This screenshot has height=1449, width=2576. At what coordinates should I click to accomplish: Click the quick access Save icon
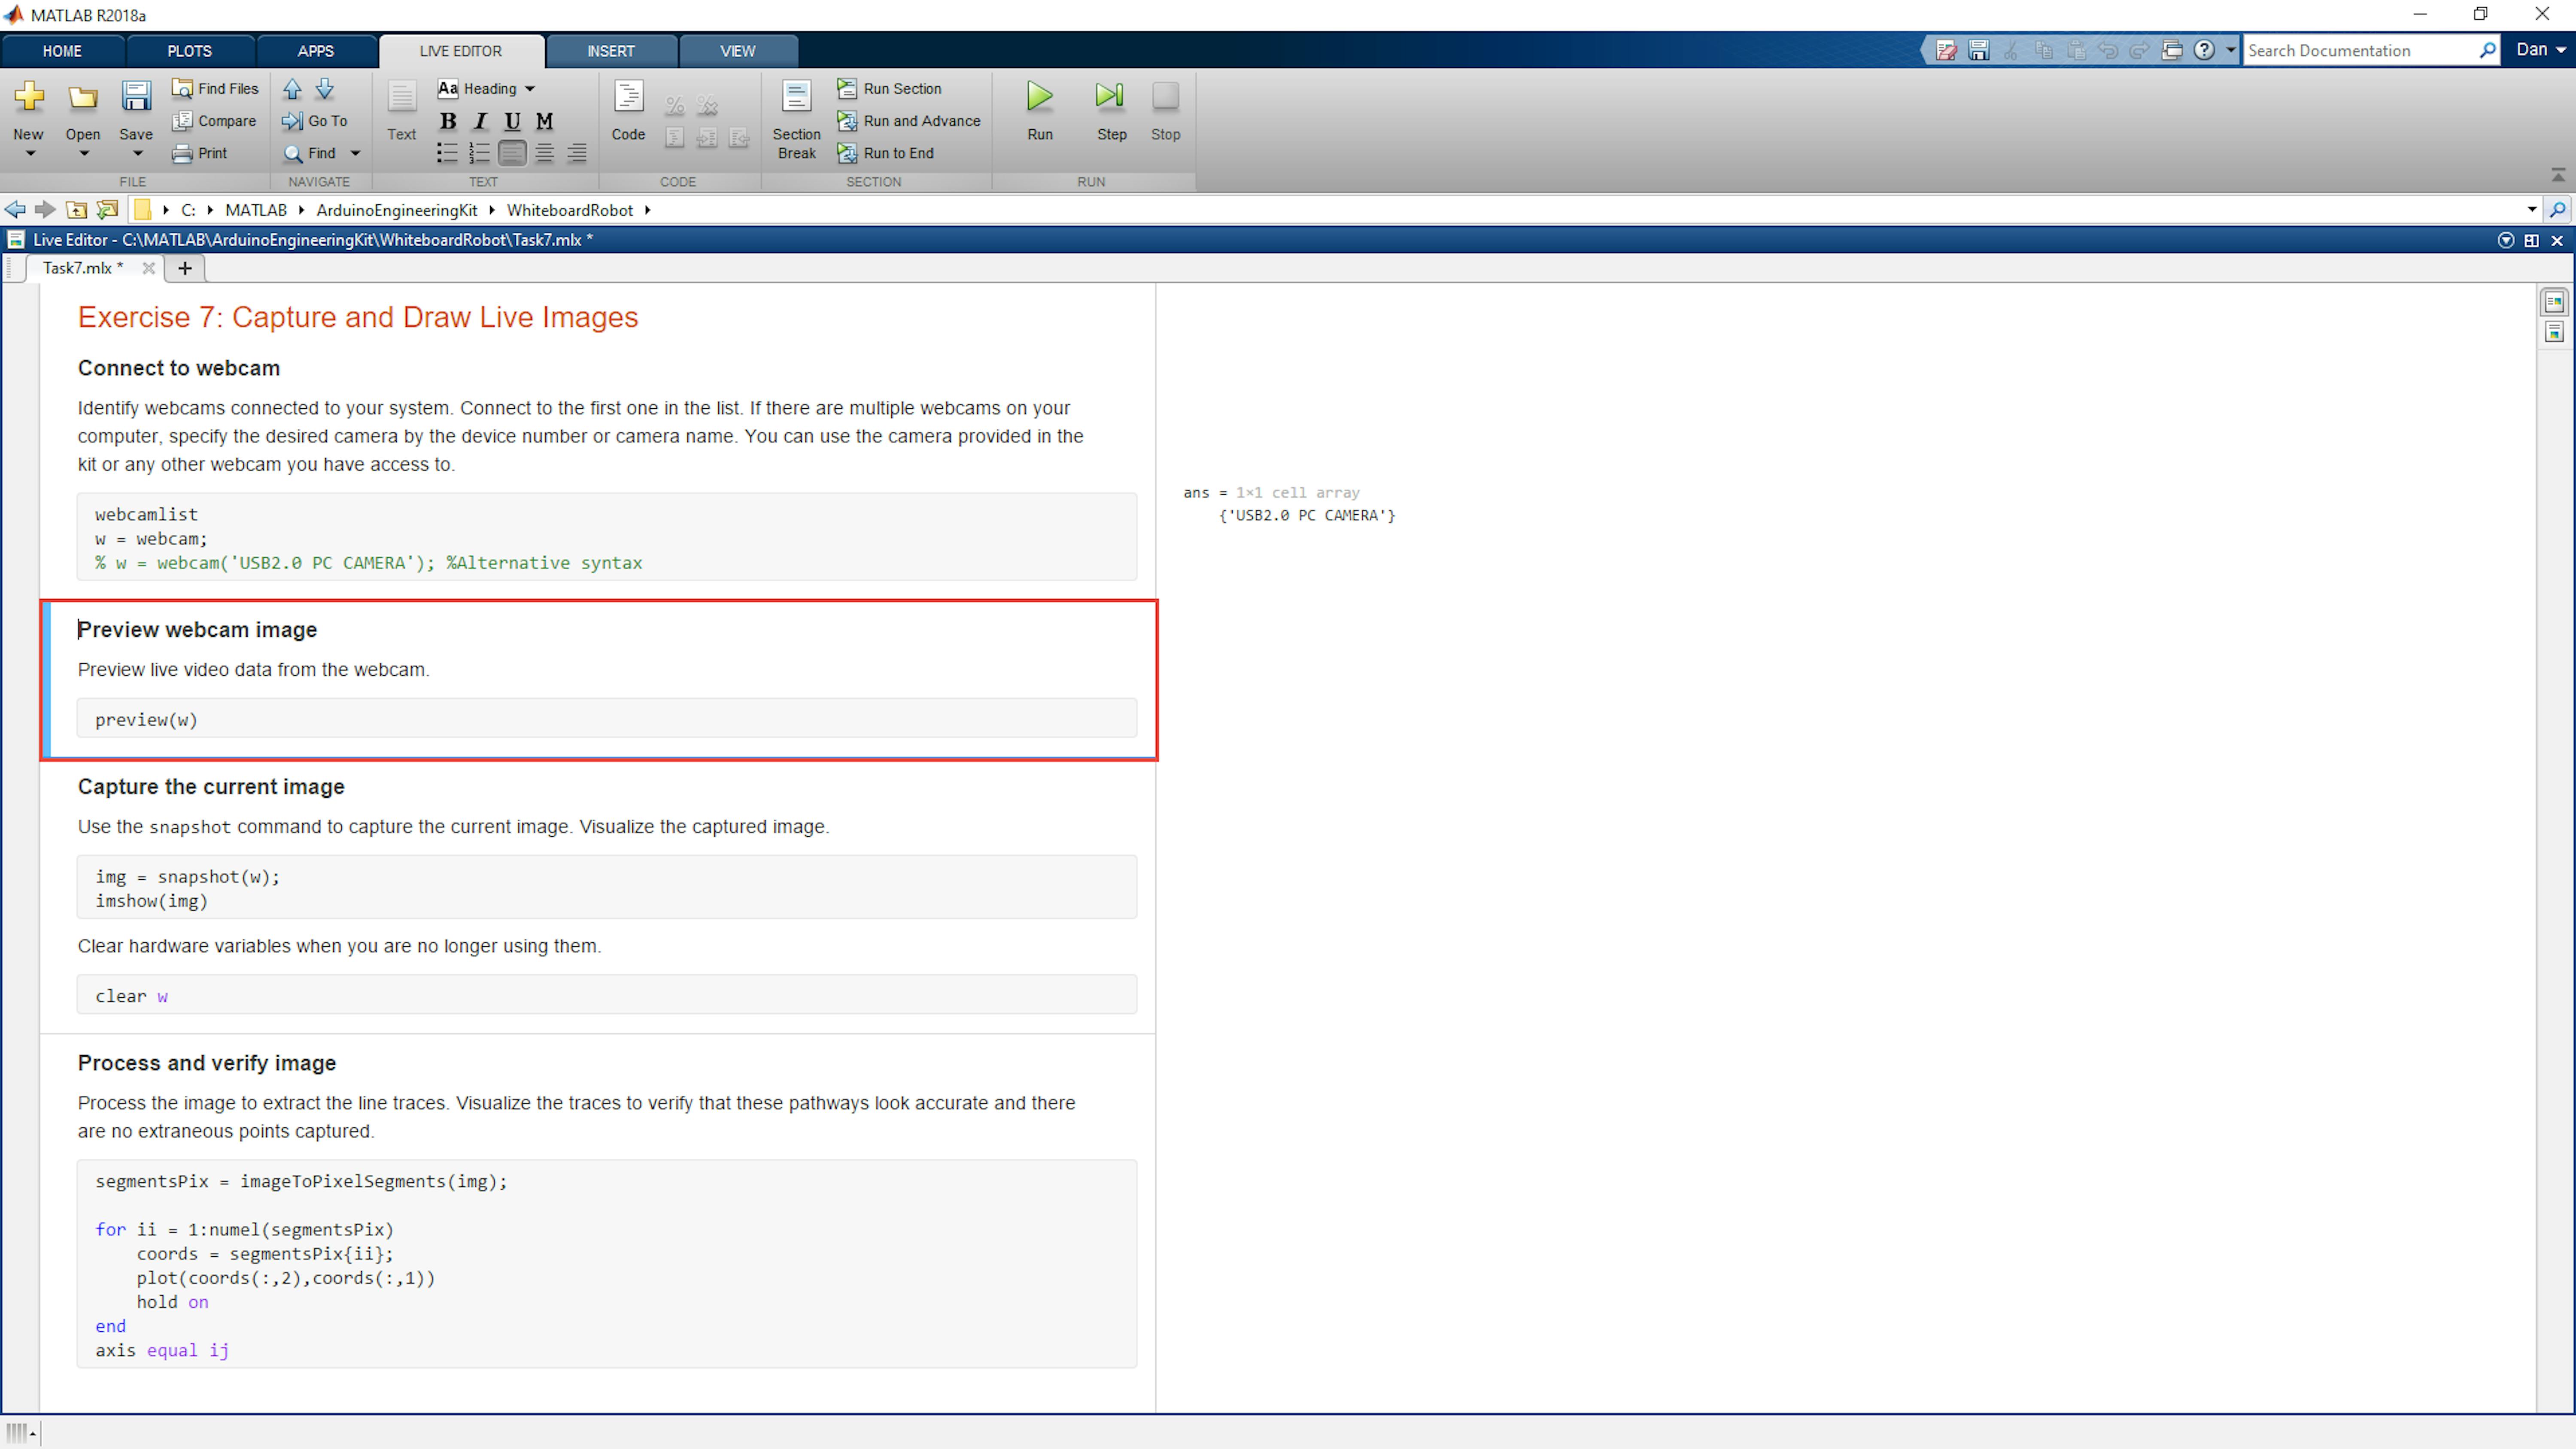tap(1978, 50)
